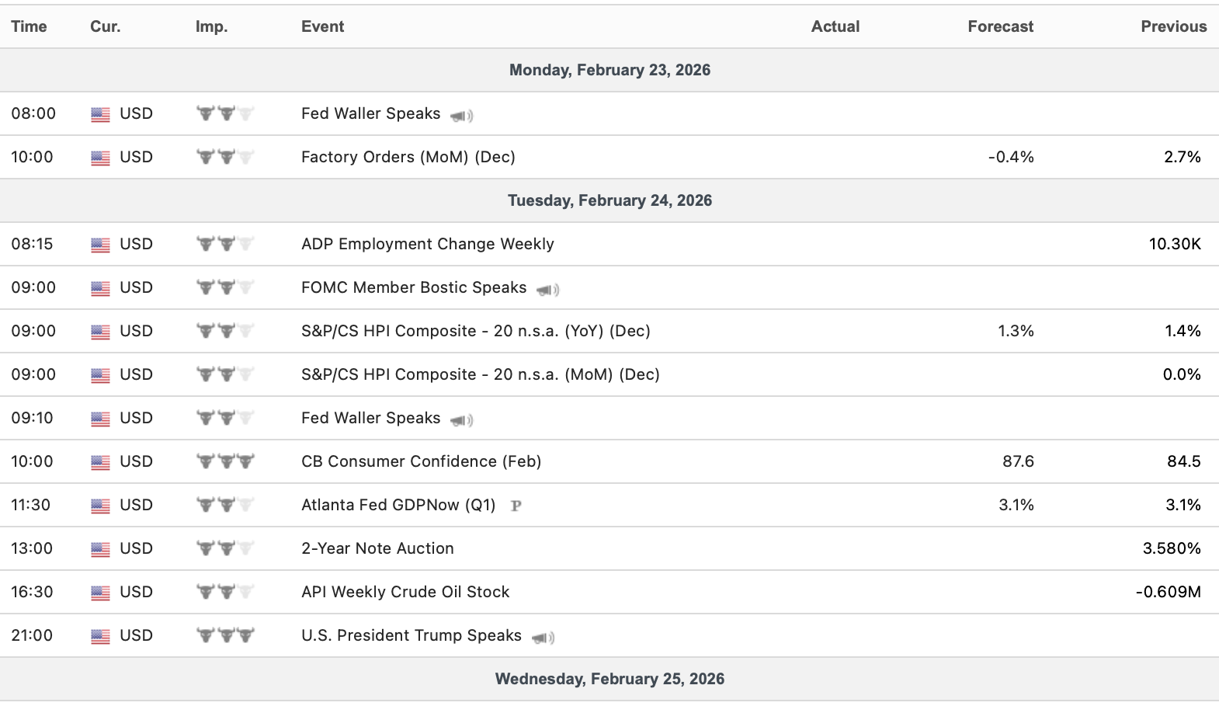Screen dimensions: 1219x713
Task: Click the US flag in Factory Orders row
Action: [100, 158]
